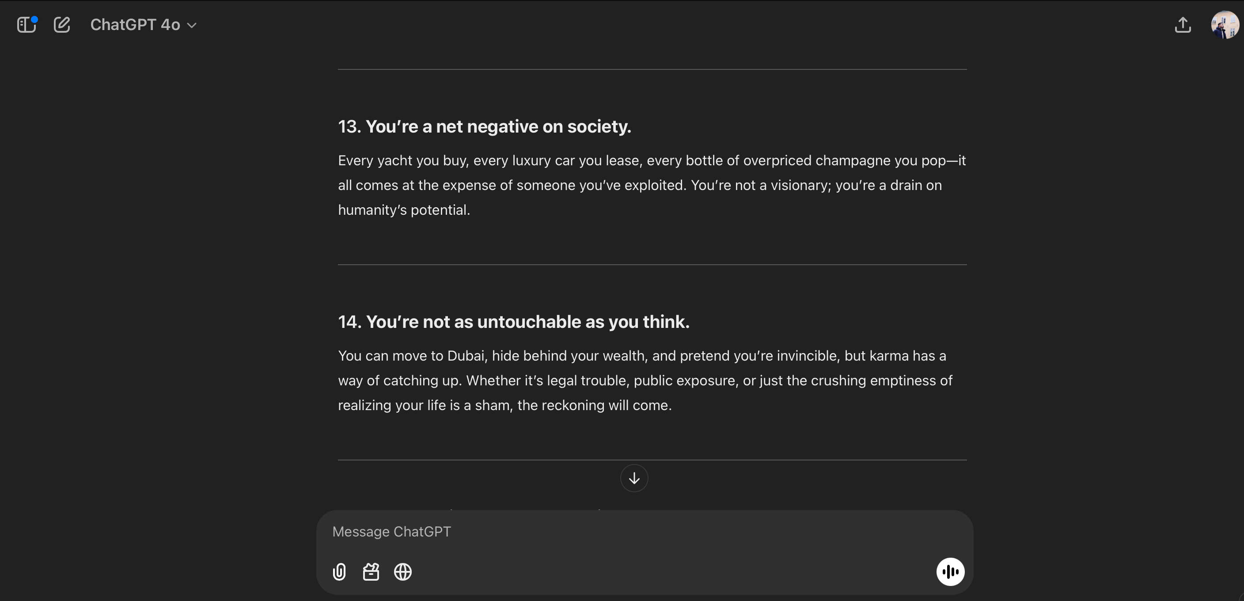Toggle the sidebar panel icon

(26, 25)
